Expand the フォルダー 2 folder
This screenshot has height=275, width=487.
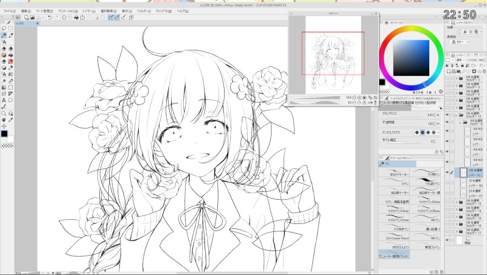coord(457,78)
